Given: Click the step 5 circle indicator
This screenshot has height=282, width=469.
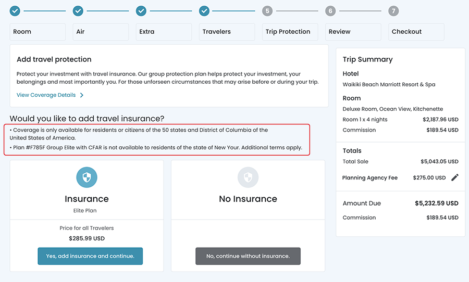Looking at the screenshot, I should (x=267, y=10).
